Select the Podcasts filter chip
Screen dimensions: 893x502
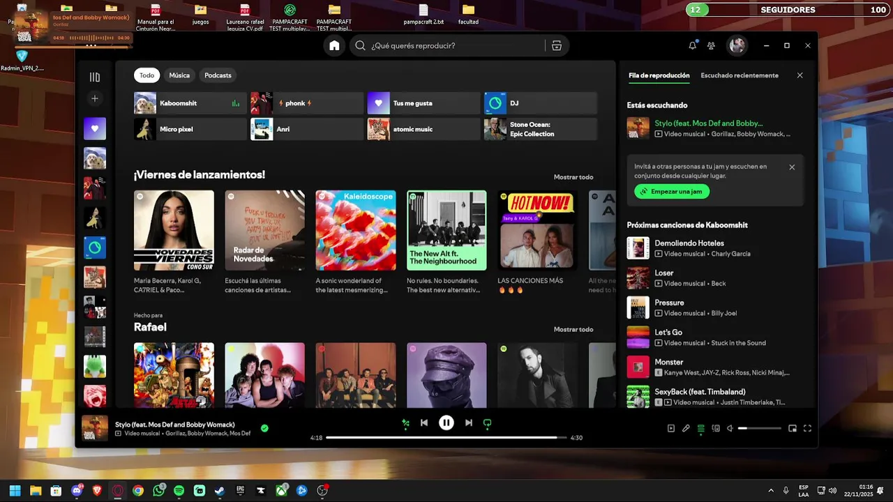click(218, 75)
